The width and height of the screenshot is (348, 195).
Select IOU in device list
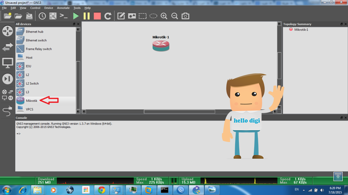(x=46, y=66)
